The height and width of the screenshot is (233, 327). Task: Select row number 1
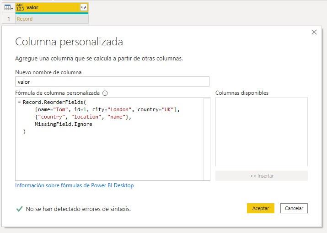pos(9,19)
